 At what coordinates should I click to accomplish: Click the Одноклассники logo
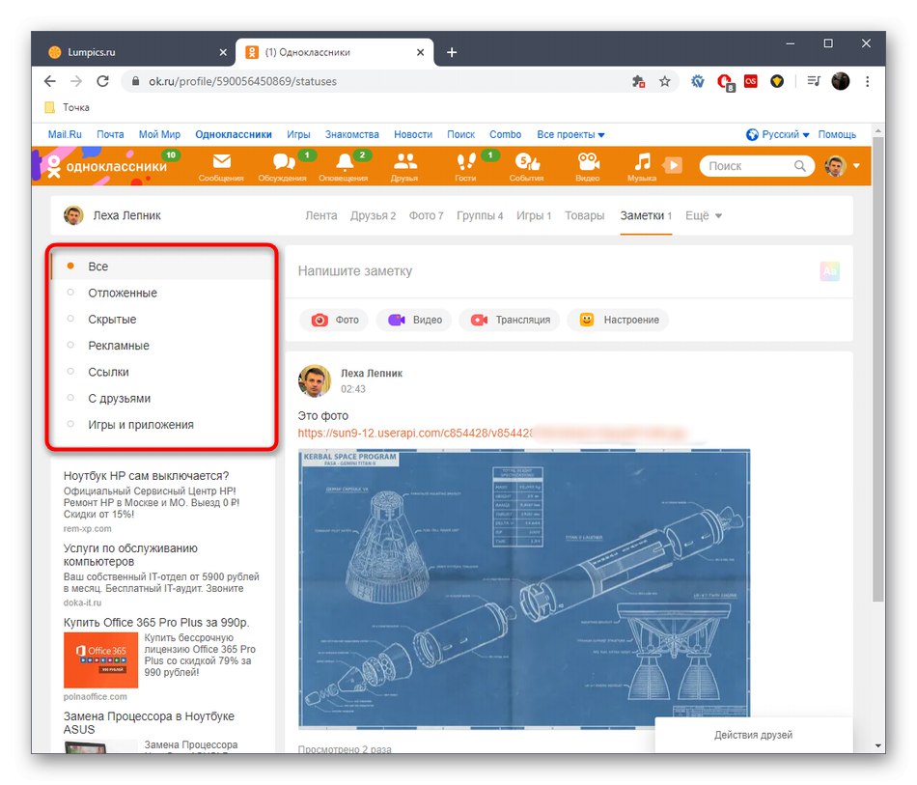[x=107, y=167]
